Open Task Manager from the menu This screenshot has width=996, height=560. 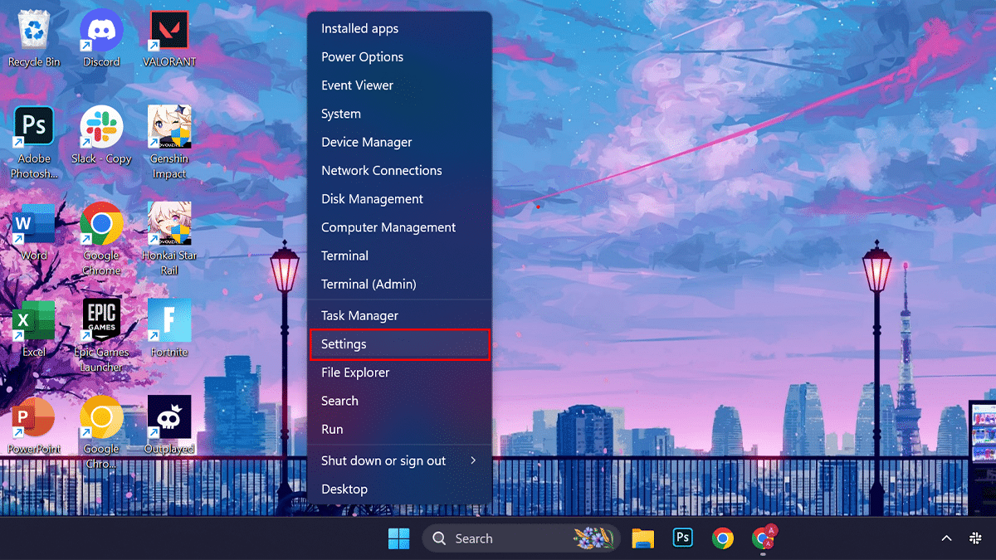pyautogui.click(x=360, y=315)
